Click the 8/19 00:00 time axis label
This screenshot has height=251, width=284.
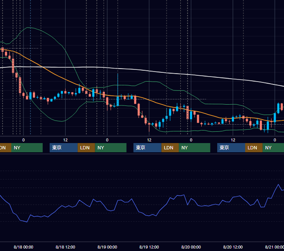[x=107, y=247]
